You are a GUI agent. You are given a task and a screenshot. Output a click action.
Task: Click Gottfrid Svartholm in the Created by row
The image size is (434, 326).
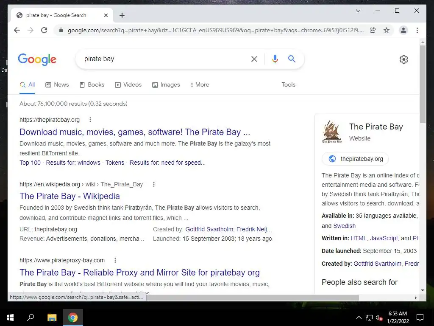[378, 264]
